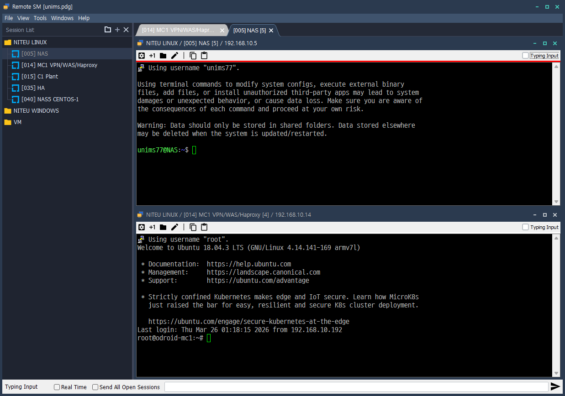Click the clipboard paste icon for MC1 session

[x=204, y=227]
